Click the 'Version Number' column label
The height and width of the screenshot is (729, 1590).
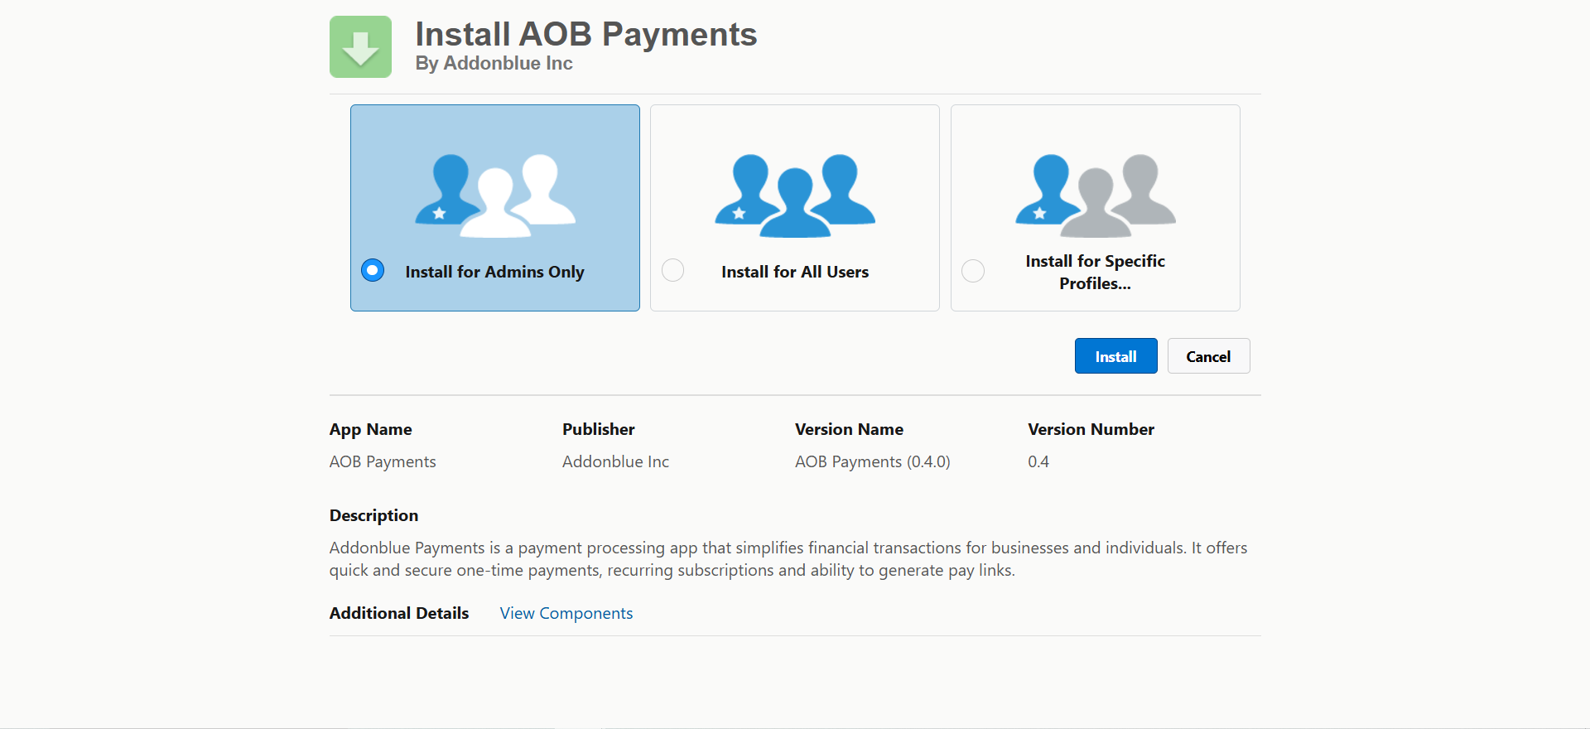[x=1091, y=429]
